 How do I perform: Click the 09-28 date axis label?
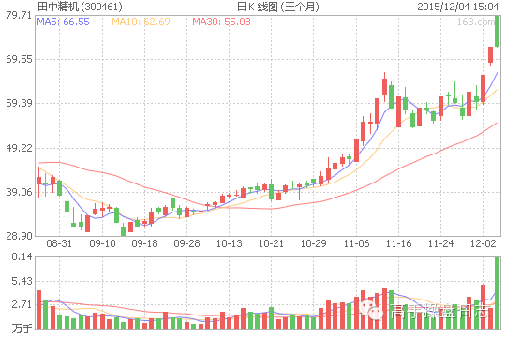pyautogui.click(x=186, y=243)
